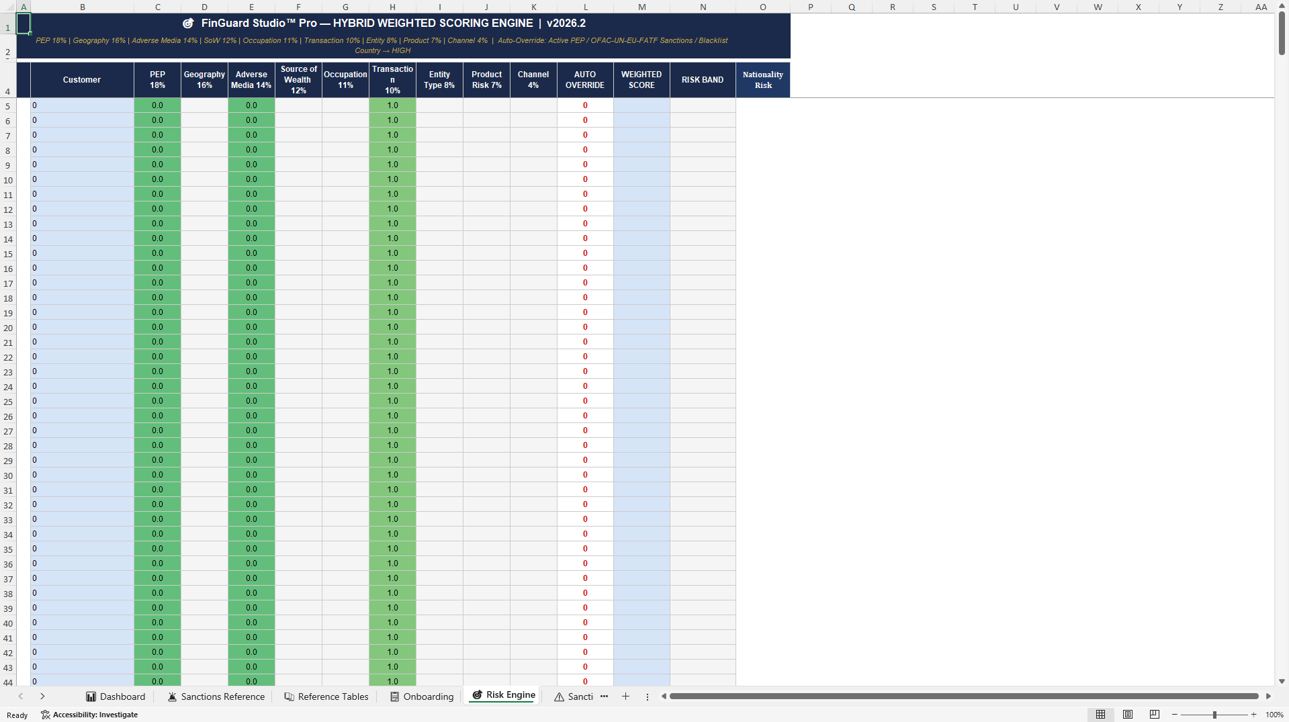Click the add new sheet plus icon
Screen dimensions: 1289x722
pyautogui.click(x=625, y=696)
